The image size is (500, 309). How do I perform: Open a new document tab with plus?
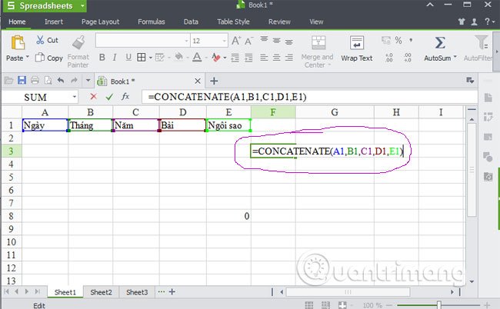(214, 81)
